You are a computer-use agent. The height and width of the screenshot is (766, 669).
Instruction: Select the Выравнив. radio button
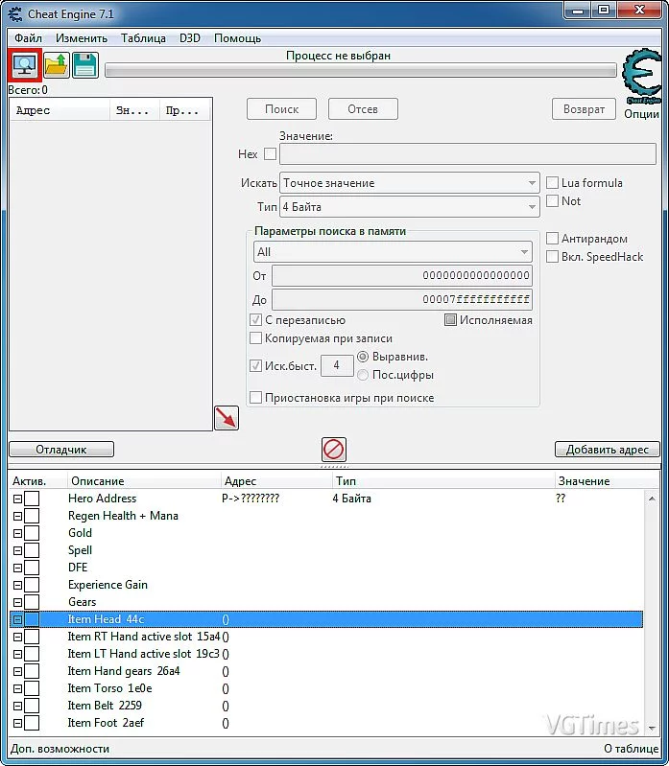click(363, 357)
